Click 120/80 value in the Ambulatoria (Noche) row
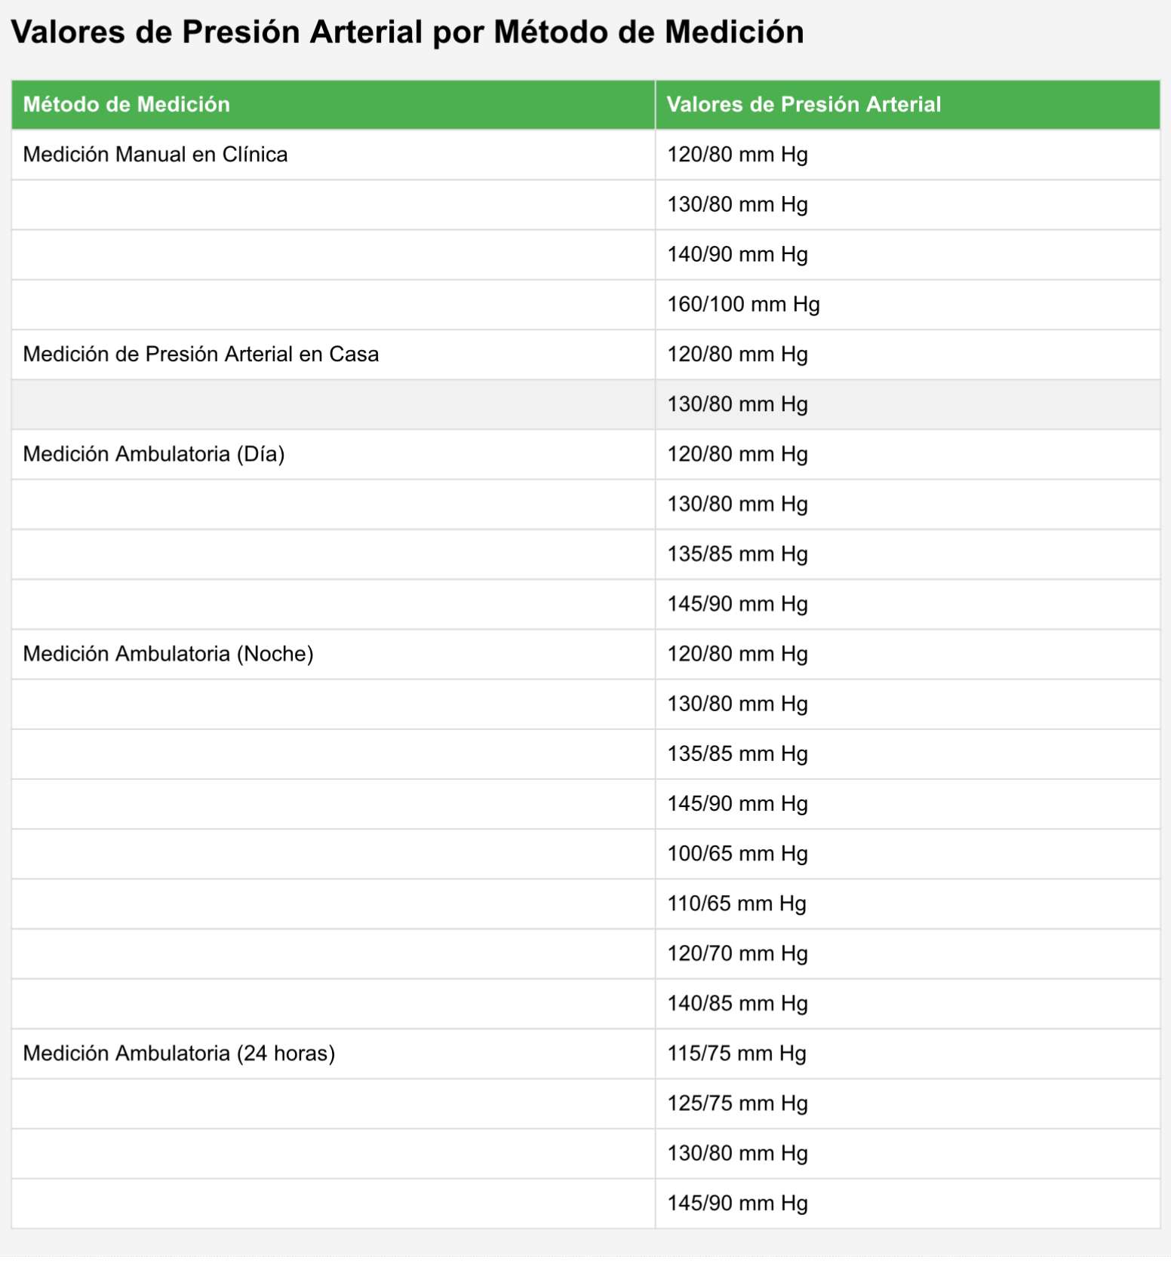 pos(737,654)
